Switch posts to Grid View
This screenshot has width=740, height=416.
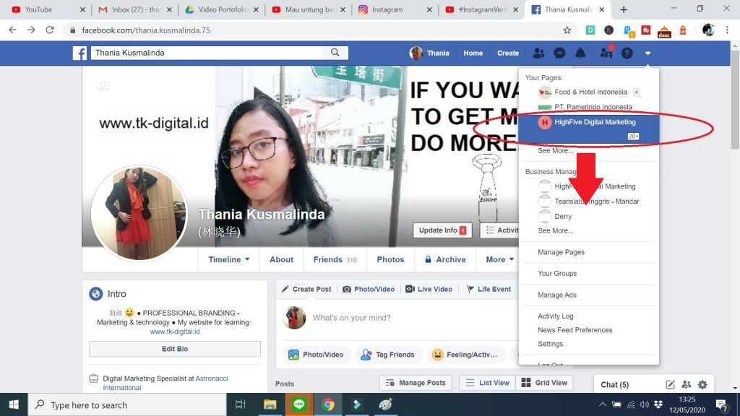(545, 383)
